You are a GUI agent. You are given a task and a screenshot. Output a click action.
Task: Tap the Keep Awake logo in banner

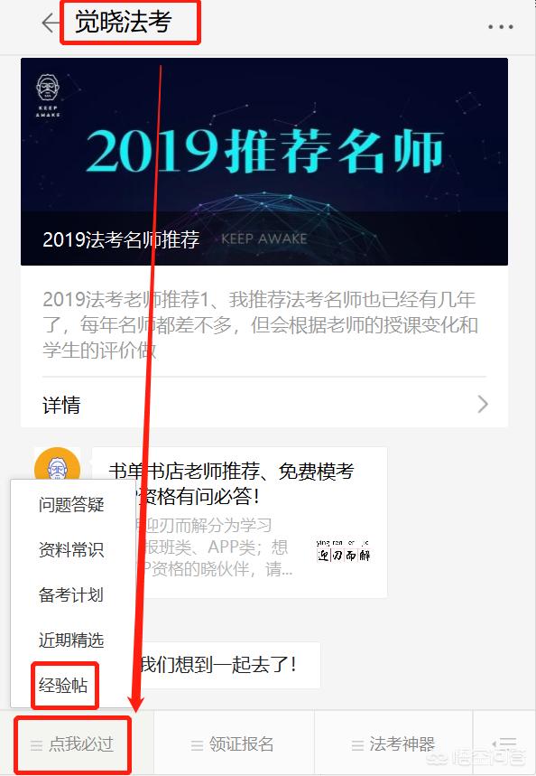pos(48,96)
